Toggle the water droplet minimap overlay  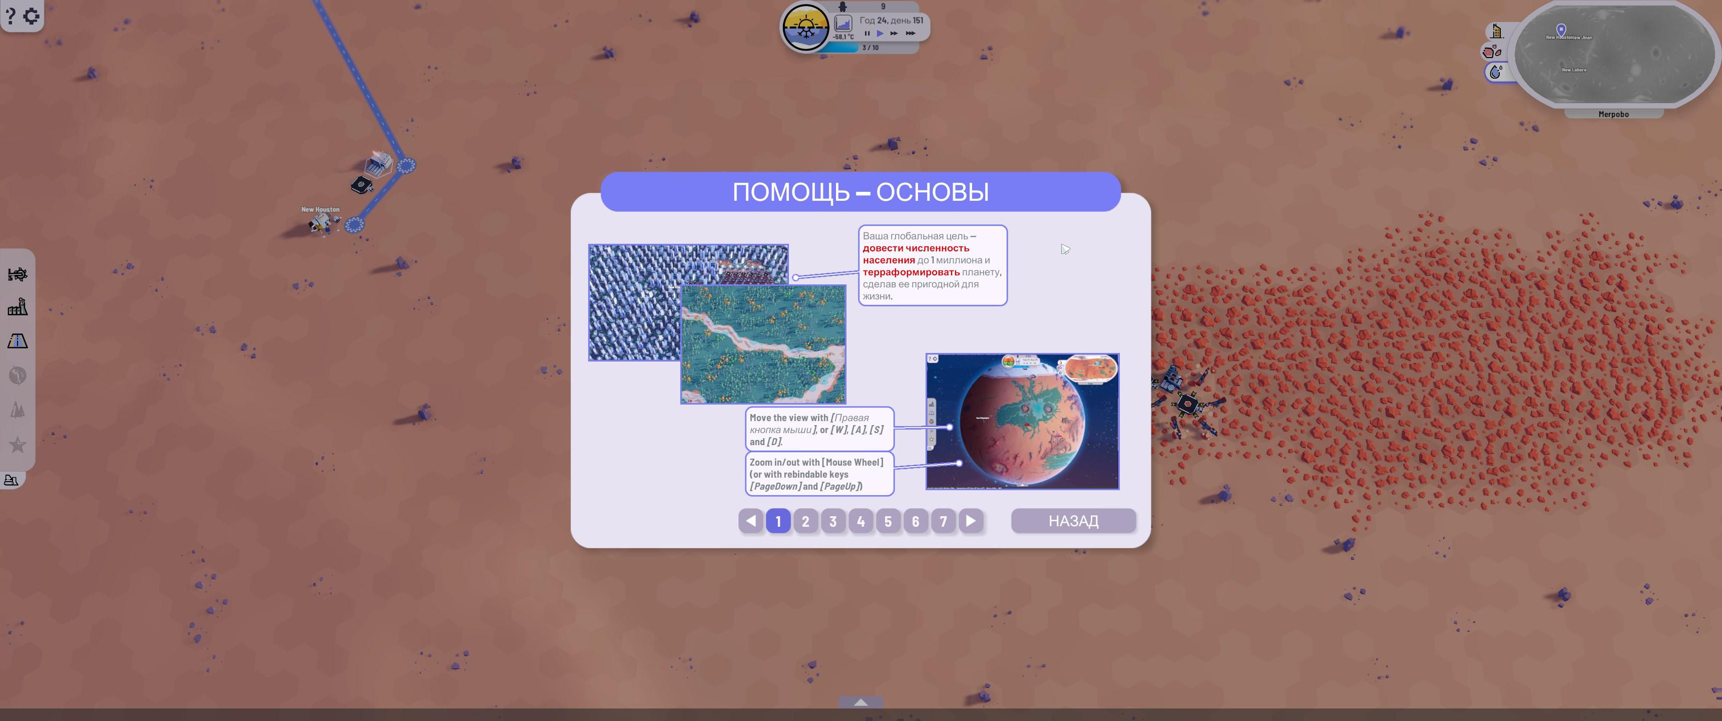coord(1496,72)
